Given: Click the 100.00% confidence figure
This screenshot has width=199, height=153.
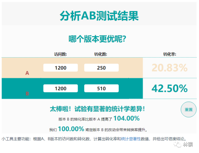Looking at the screenshot, I should [x=71, y=129].
